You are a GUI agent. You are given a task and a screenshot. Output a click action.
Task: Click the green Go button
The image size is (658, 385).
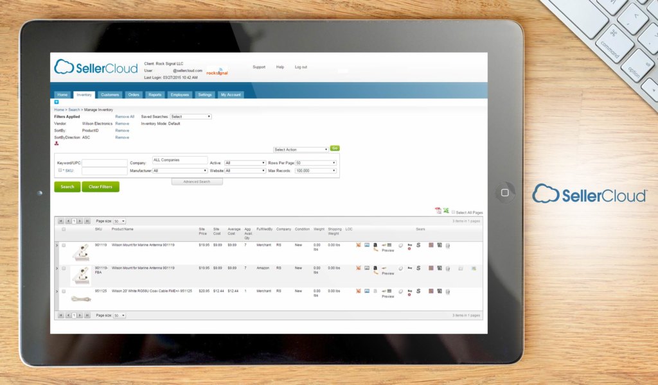pos(334,148)
